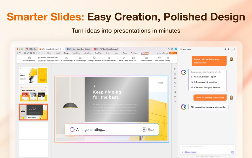The image size is (252, 158).
Task: Click the blue account avatar icon
Action: (x=176, y=49)
